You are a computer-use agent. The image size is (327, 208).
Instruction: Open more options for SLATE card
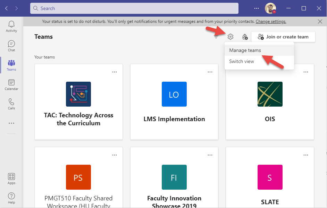(306, 155)
